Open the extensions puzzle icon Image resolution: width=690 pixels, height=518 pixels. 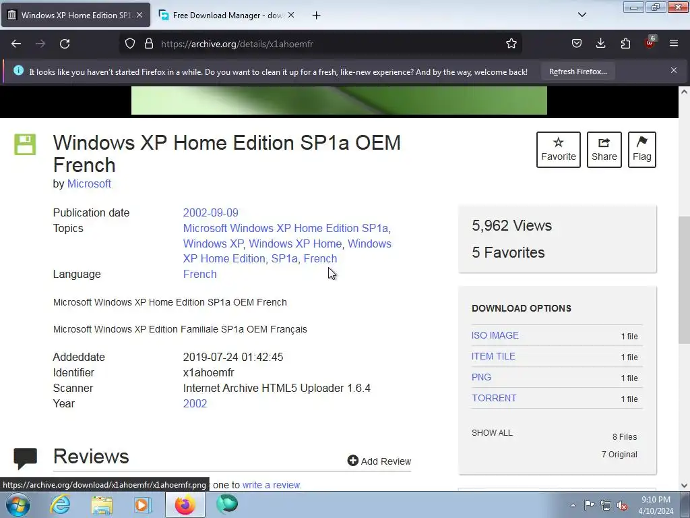pyautogui.click(x=625, y=44)
